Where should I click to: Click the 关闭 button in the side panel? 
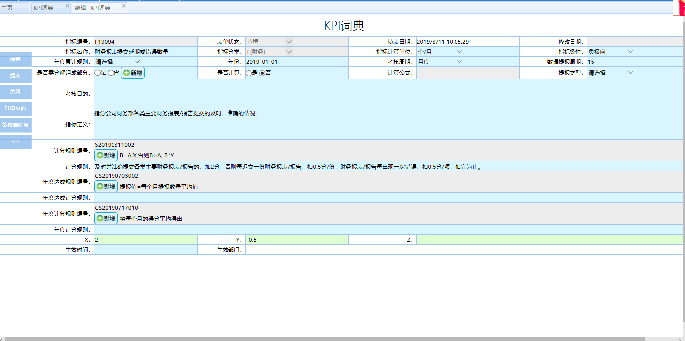coord(15,92)
